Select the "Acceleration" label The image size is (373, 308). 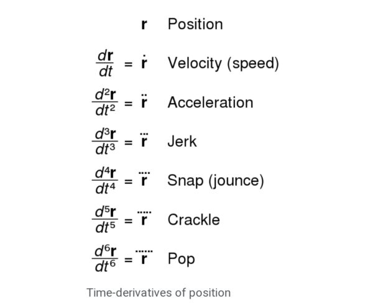tap(210, 102)
